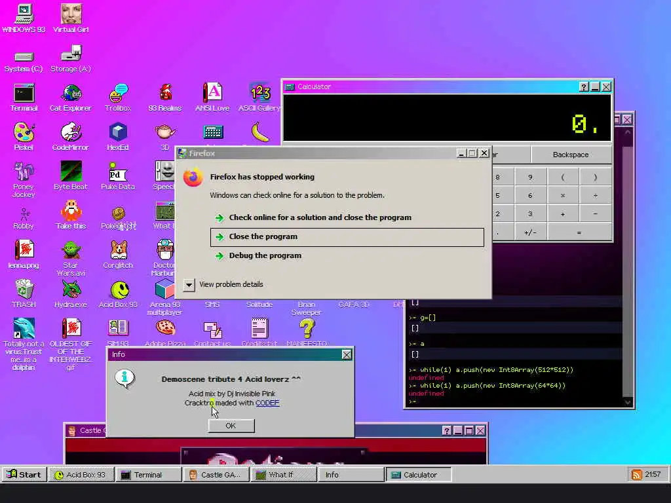Screen dimensions: 671x503
Task: Click the +/- sign key on Calculator
Action: (x=530, y=233)
